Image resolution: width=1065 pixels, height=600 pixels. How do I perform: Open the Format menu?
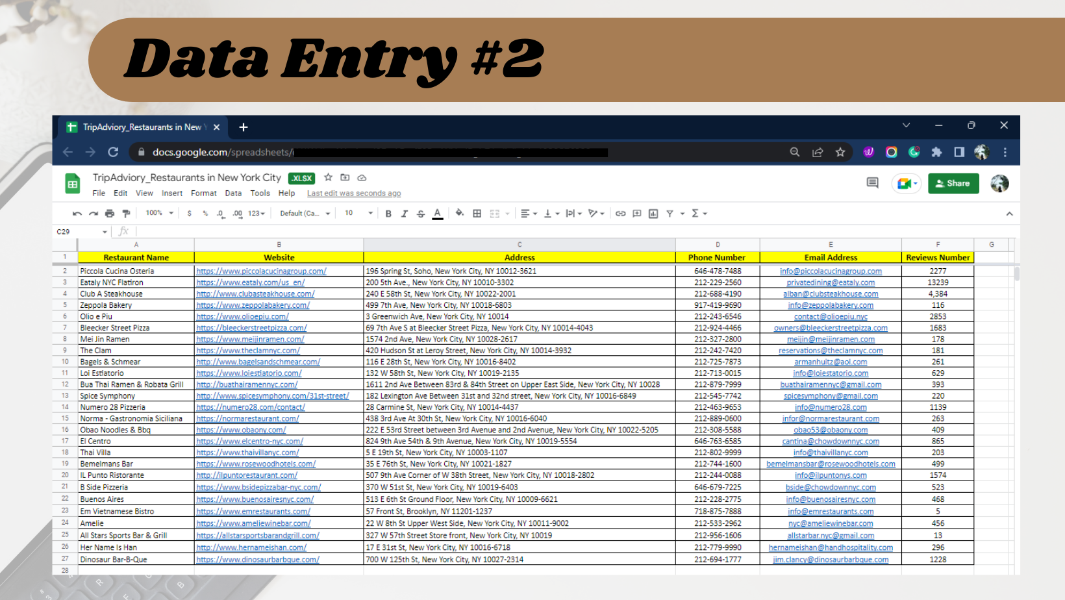(204, 194)
